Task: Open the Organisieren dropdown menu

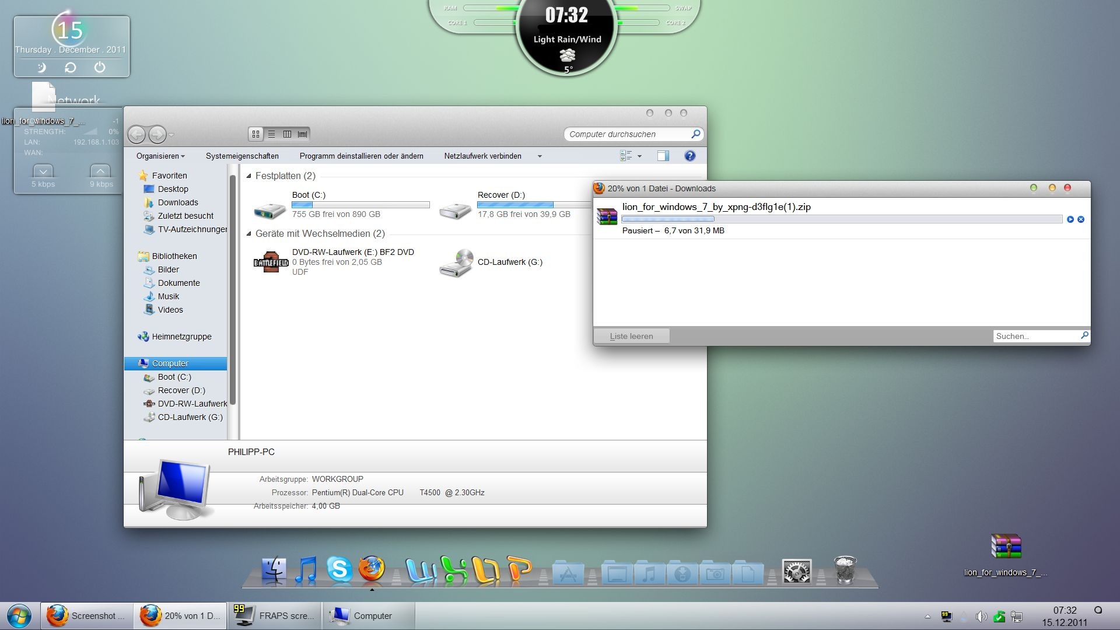Action: coord(160,156)
